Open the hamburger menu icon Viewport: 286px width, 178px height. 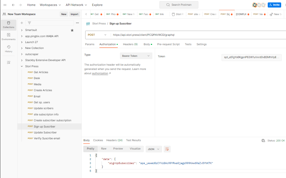tap(5, 5)
